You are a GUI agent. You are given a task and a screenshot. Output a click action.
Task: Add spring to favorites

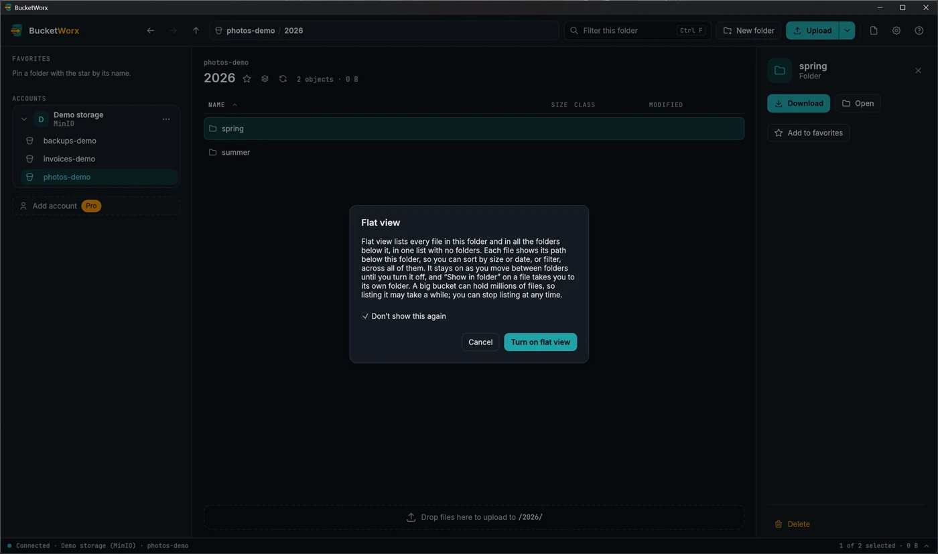pyautogui.click(x=809, y=133)
